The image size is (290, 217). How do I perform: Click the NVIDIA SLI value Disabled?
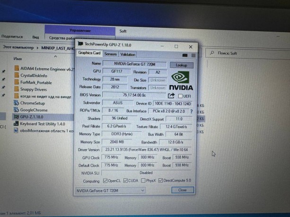[146, 173]
